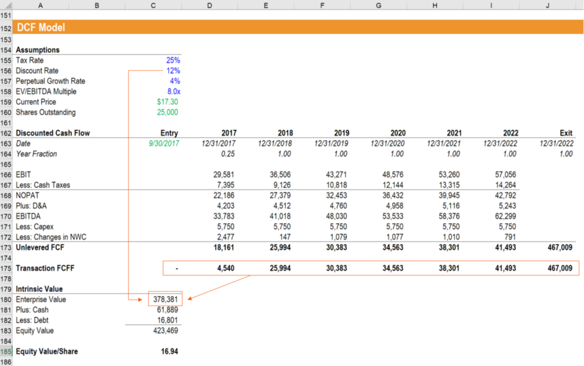The width and height of the screenshot is (584, 366).
Task: Select the Equity Value/Share result 16.94
Action: 169,351
